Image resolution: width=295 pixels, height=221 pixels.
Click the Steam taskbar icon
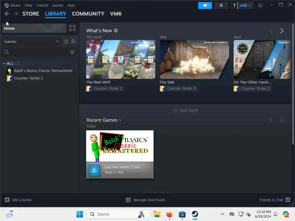195,214
